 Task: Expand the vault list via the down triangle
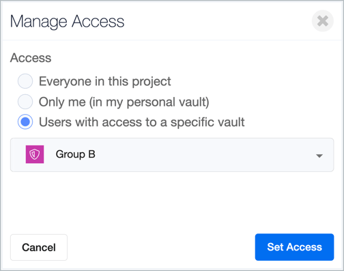click(x=319, y=156)
